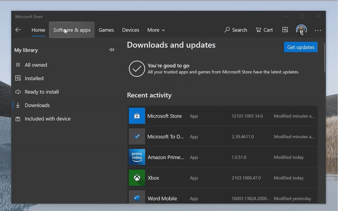Click the Installed grid icon in sidebar

(x=18, y=78)
